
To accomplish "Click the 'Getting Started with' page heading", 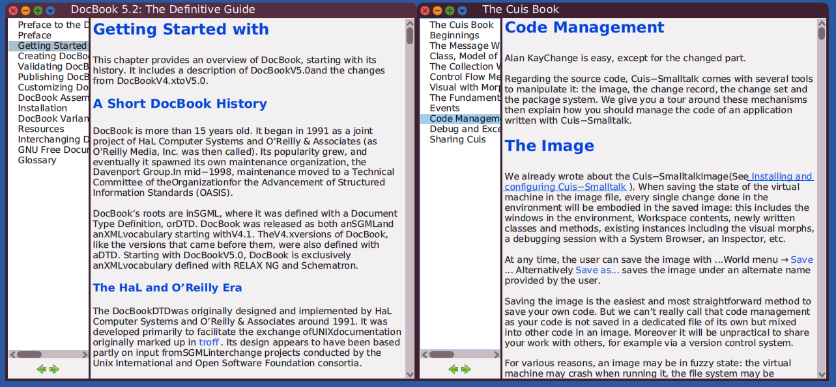I will [180, 30].
